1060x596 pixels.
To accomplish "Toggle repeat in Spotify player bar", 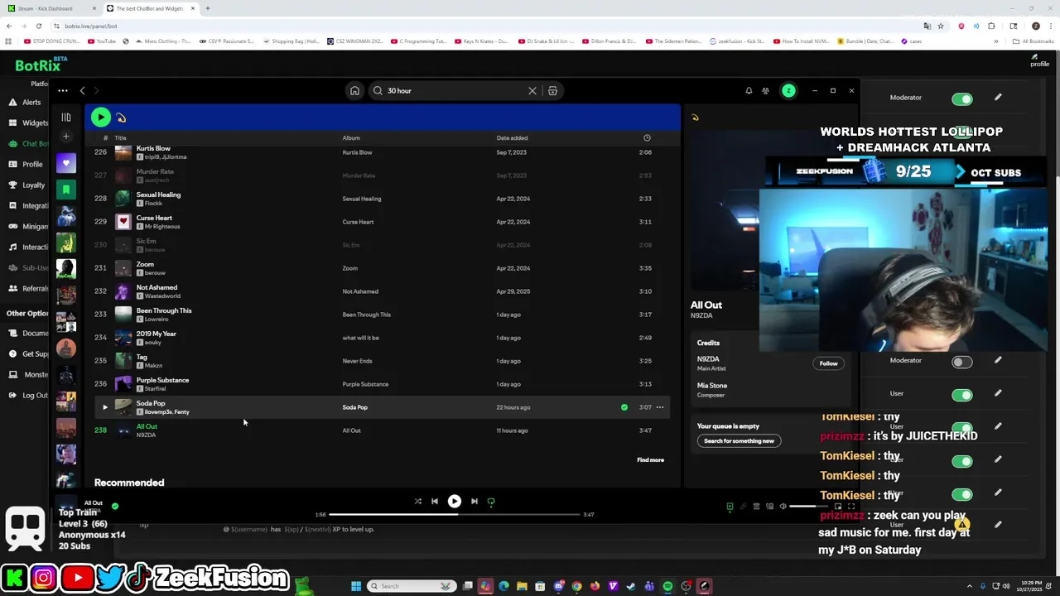I will click(491, 502).
